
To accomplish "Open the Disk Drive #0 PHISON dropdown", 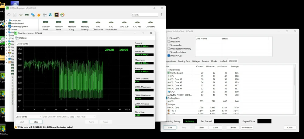I will [x=69, y=117].
